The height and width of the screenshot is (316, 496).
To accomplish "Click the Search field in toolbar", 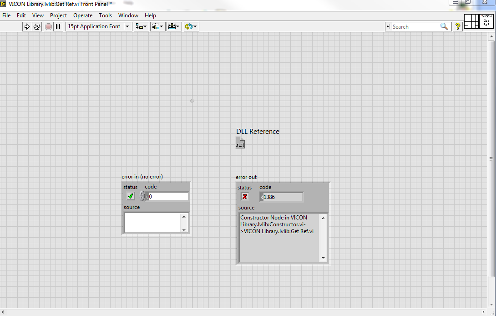I will coord(414,27).
